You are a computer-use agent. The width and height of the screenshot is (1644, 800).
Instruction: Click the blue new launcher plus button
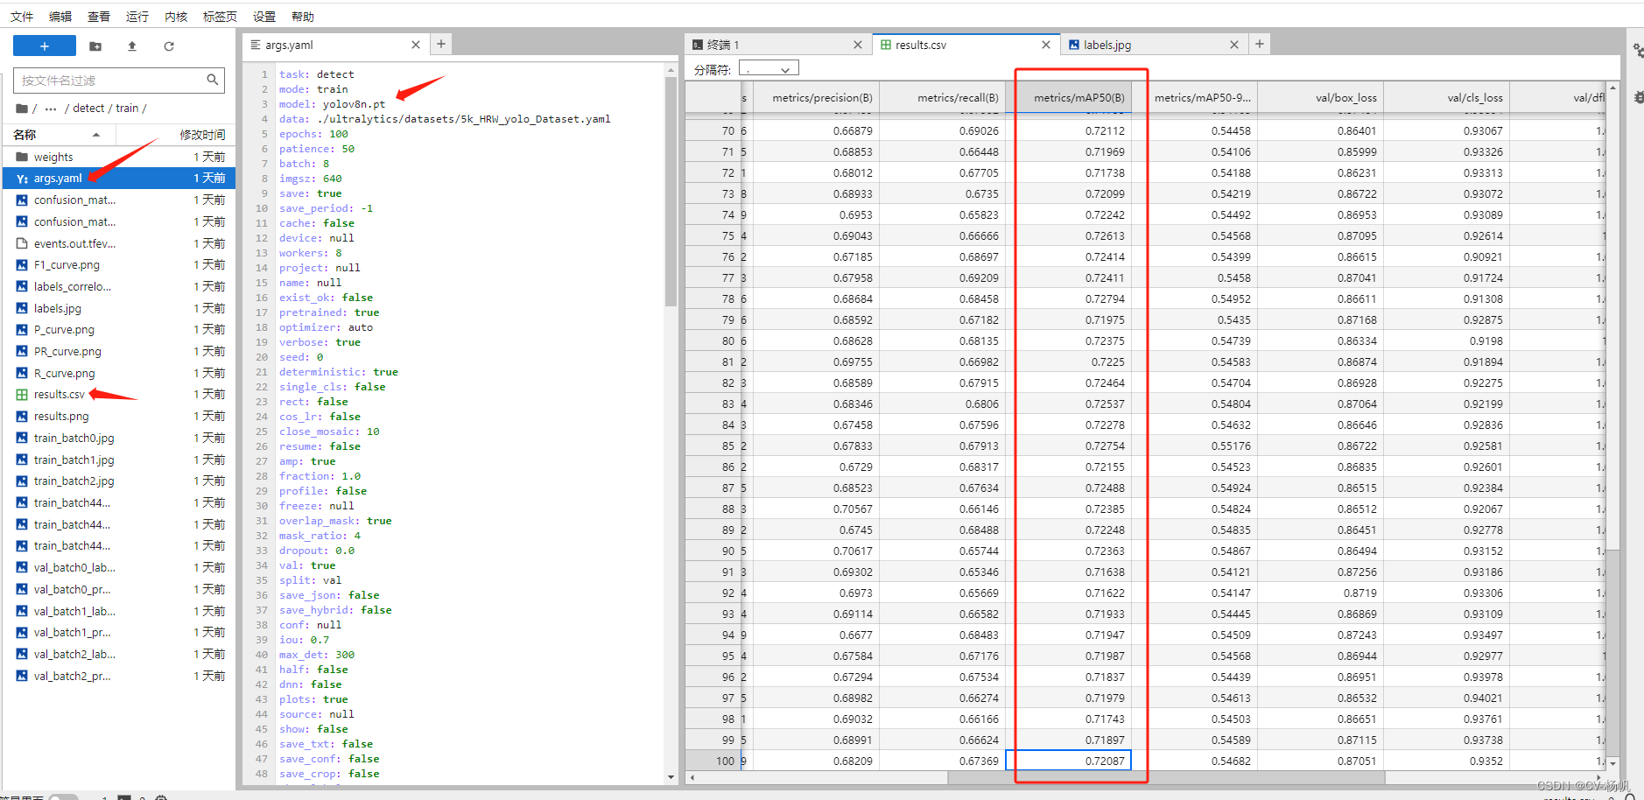click(x=45, y=46)
